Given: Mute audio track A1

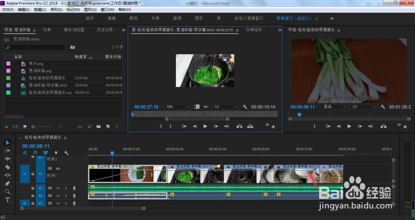Looking at the screenshot, I should click(58, 189).
